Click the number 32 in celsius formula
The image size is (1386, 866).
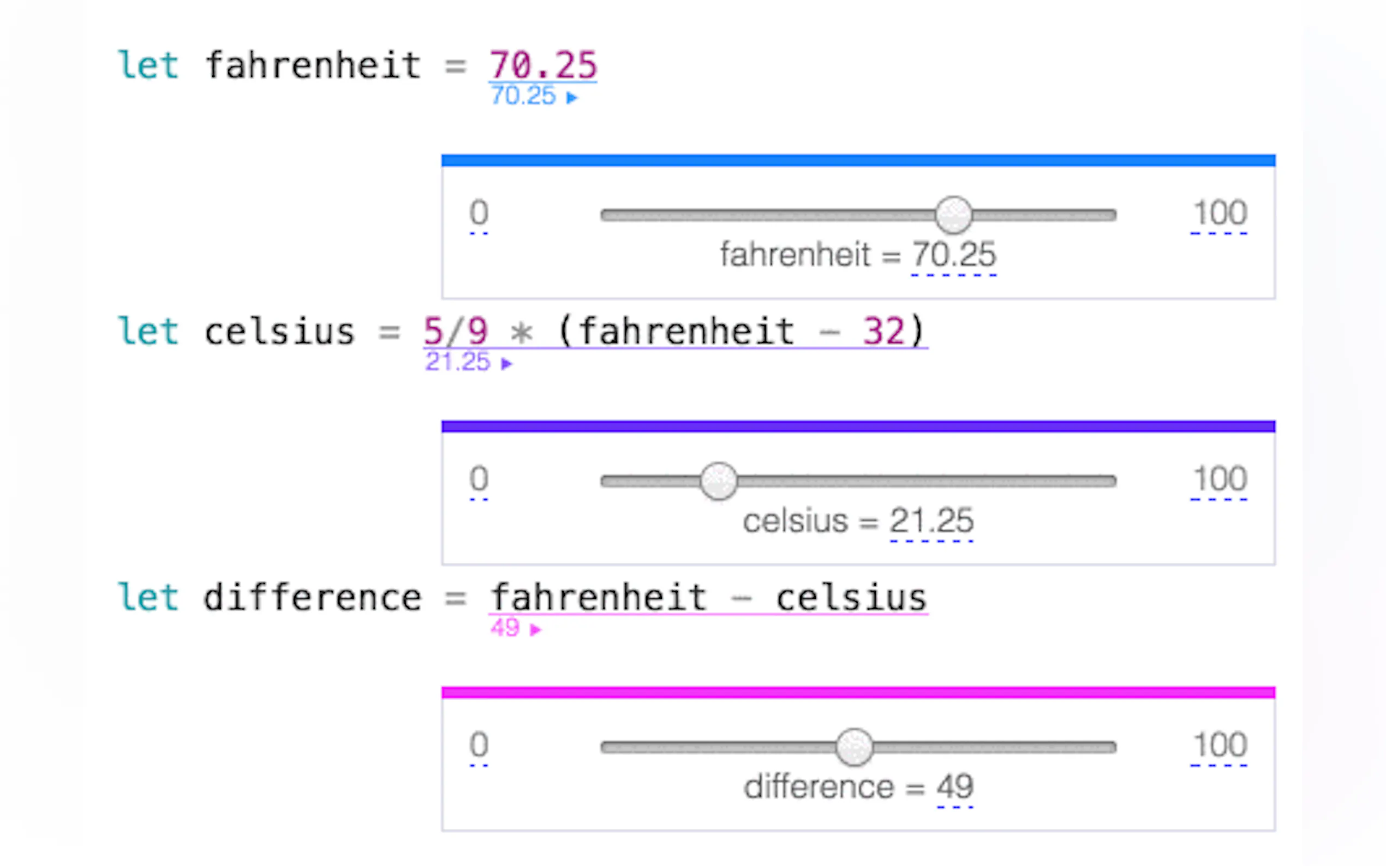pos(883,331)
